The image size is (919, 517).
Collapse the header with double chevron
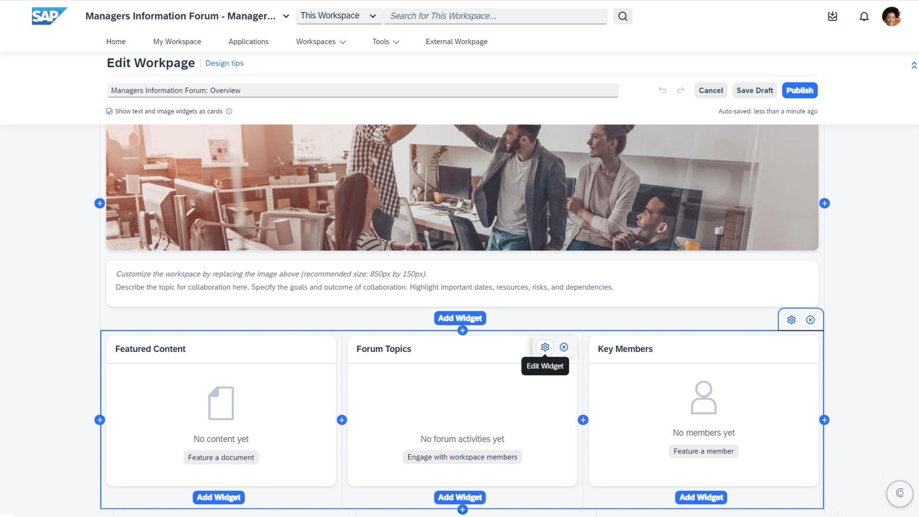click(914, 66)
